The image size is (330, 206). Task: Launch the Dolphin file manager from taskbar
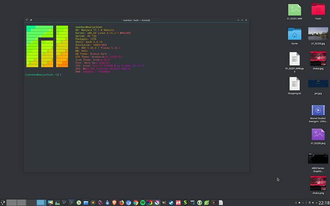pos(86,203)
